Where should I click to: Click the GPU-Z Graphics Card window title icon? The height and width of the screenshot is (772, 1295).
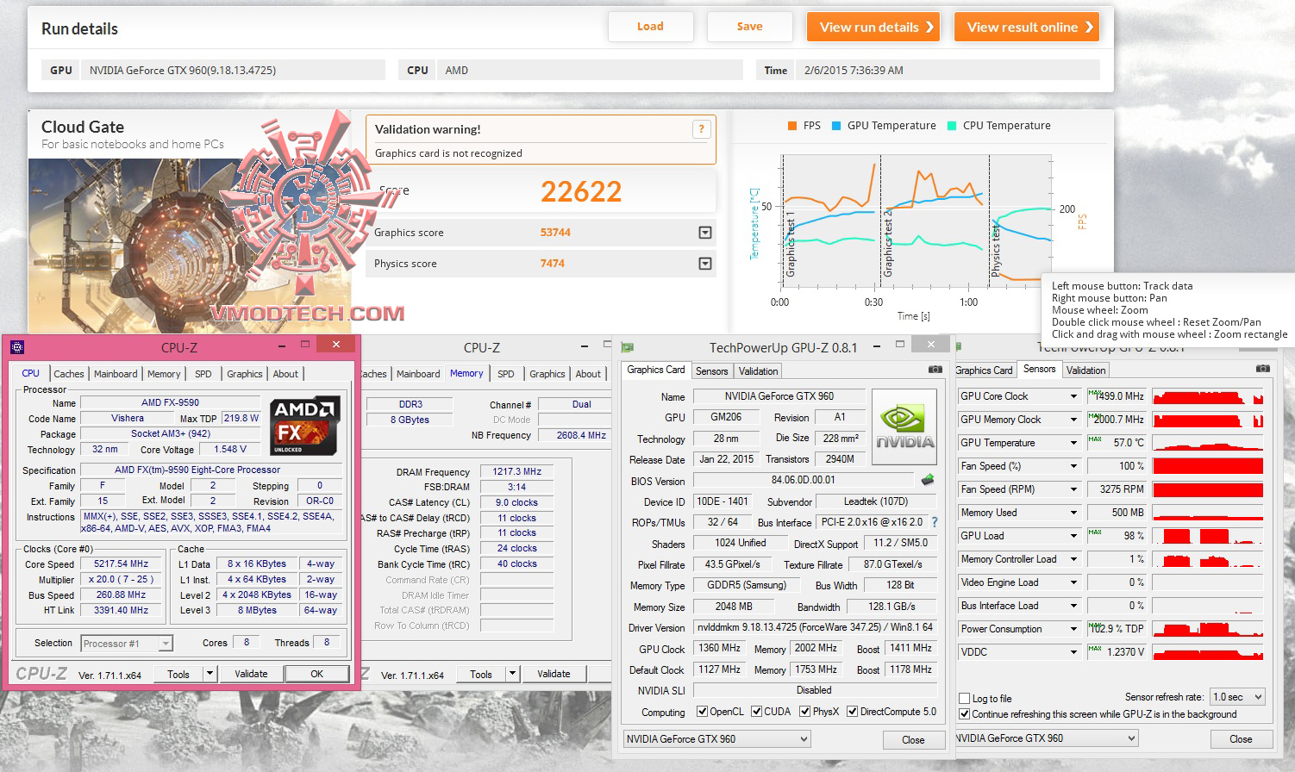(628, 347)
